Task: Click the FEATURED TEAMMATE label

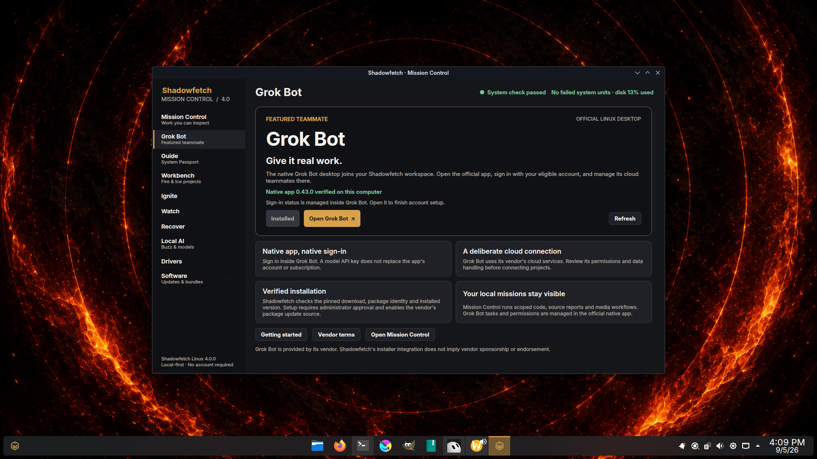Action: (297, 119)
